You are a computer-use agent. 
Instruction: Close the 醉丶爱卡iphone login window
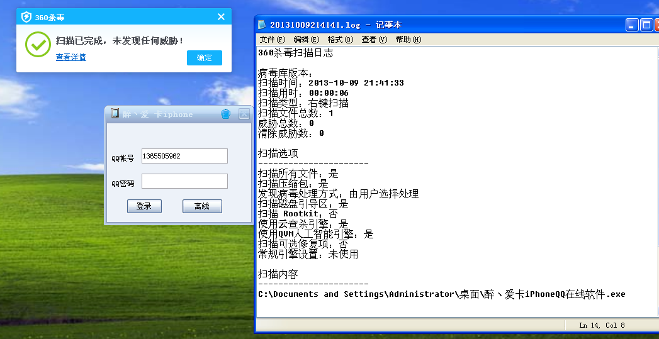tap(244, 114)
